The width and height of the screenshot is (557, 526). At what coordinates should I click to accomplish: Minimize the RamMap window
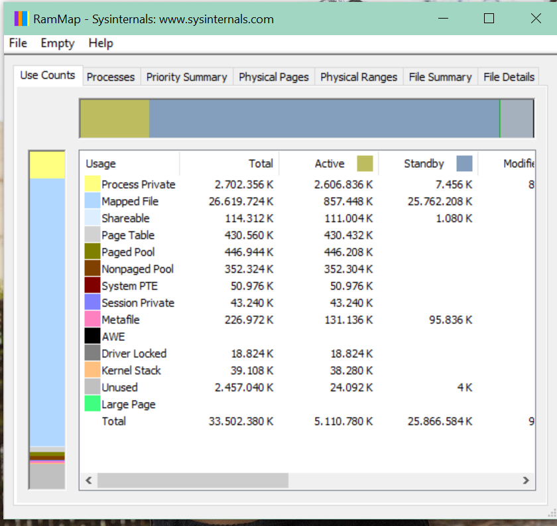pyautogui.click(x=443, y=19)
